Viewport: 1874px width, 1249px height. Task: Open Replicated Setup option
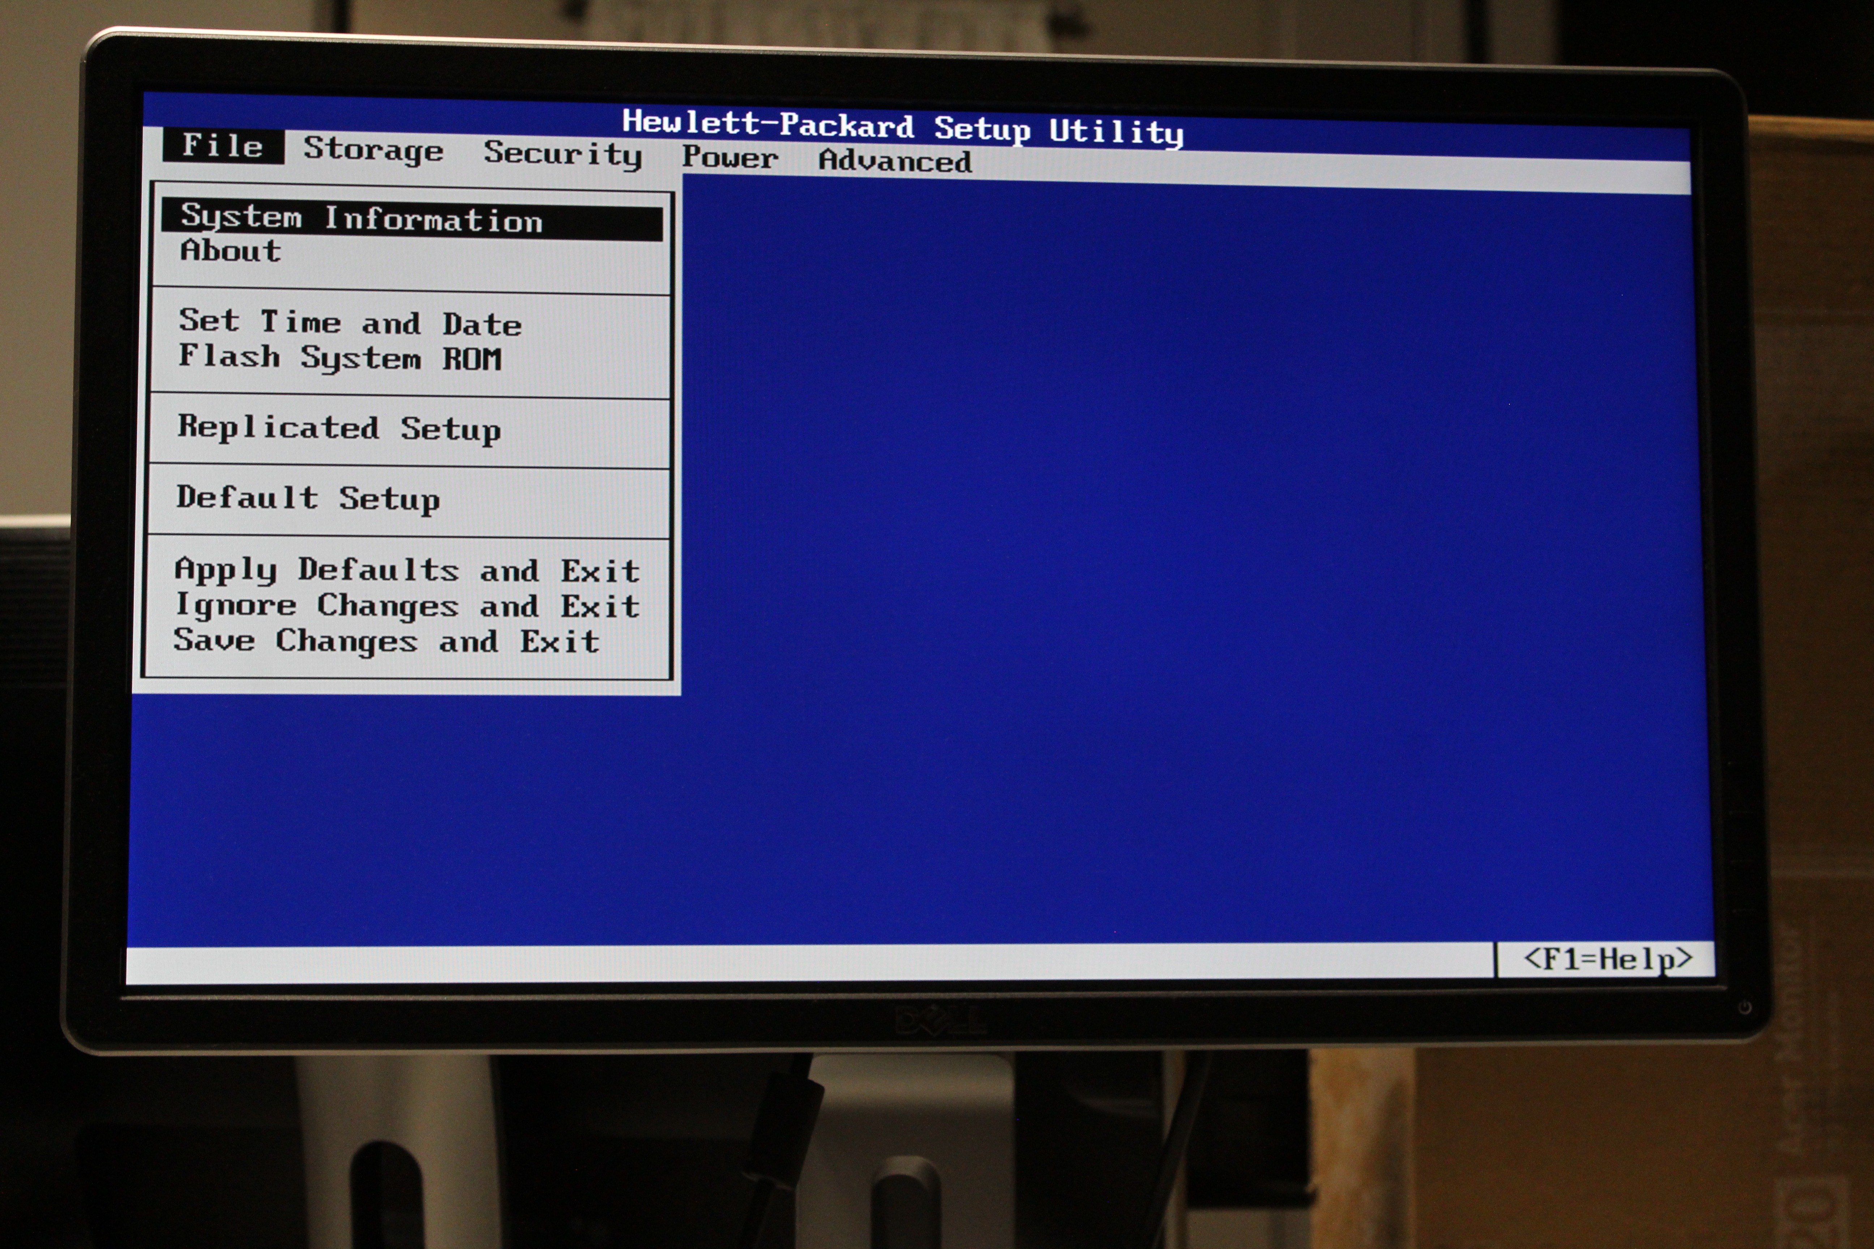[339, 429]
